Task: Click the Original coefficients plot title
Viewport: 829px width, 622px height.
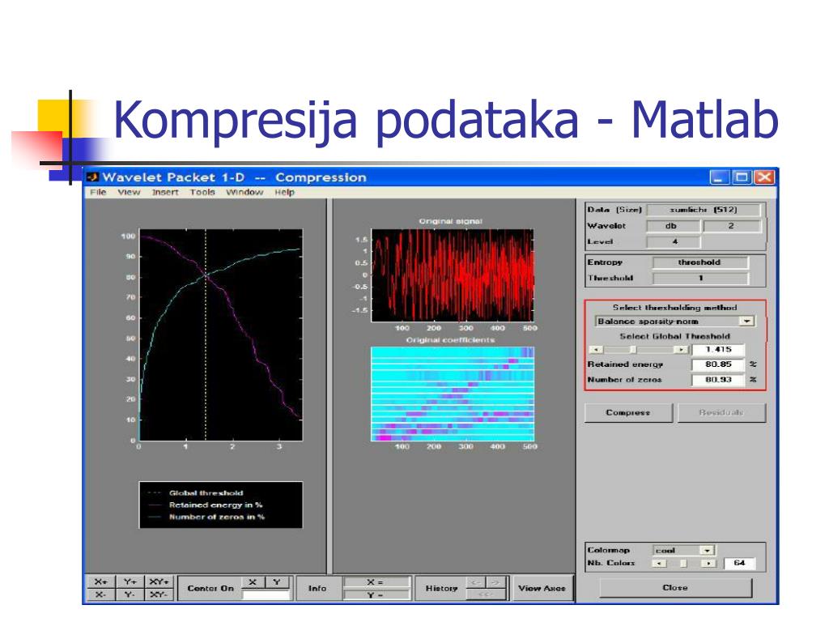Action: point(450,340)
